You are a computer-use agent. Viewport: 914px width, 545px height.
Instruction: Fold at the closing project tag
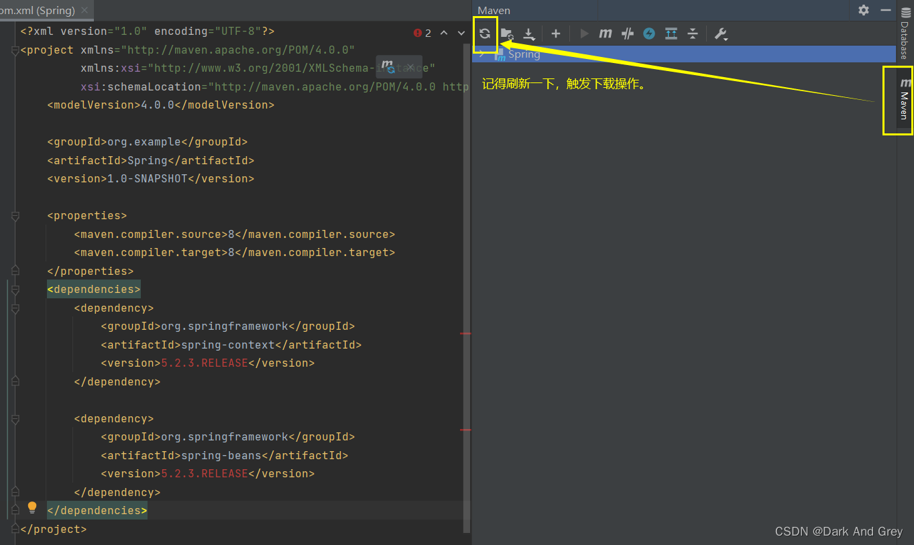(15, 529)
